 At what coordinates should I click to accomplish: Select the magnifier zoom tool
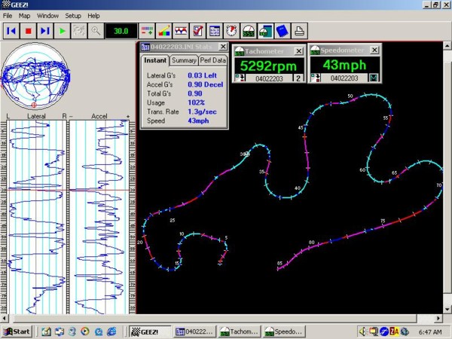(x=96, y=31)
